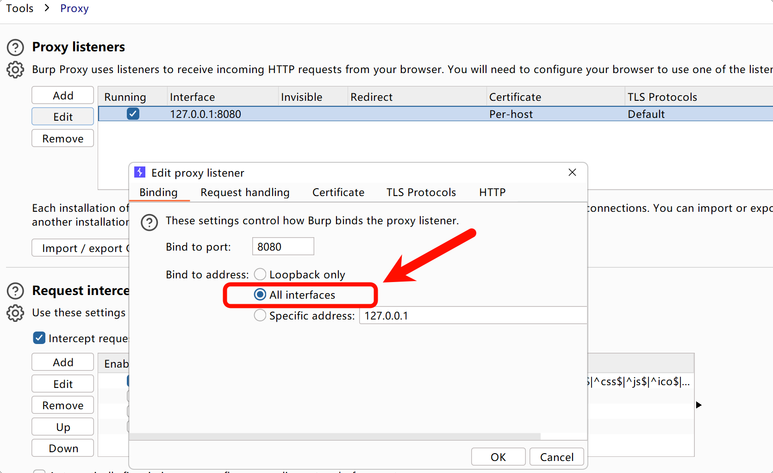Select the Loopback only radio button
This screenshot has height=473, width=773.
(260, 275)
